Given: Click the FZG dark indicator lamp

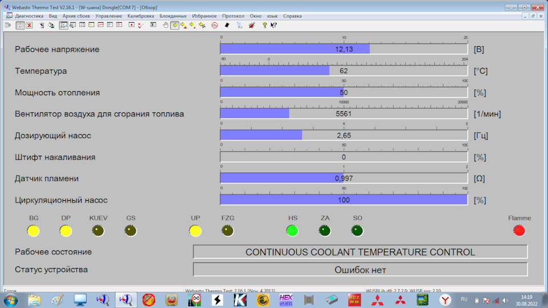Looking at the screenshot, I should coord(228,231).
